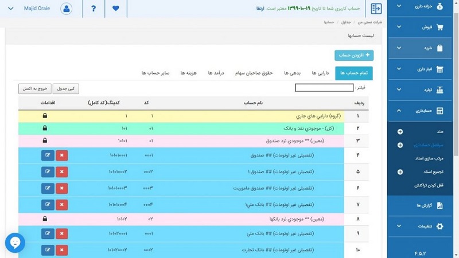The width and height of the screenshot is (459, 258).
Task: Expand the خزانه داری sidebar menu
Action: tap(423, 6)
